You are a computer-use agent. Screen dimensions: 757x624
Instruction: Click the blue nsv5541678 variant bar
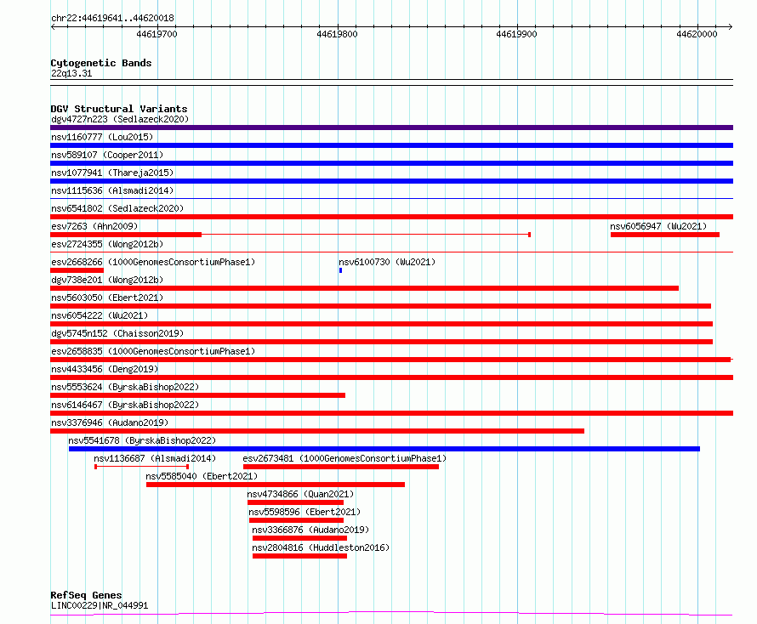tap(384, 449)
